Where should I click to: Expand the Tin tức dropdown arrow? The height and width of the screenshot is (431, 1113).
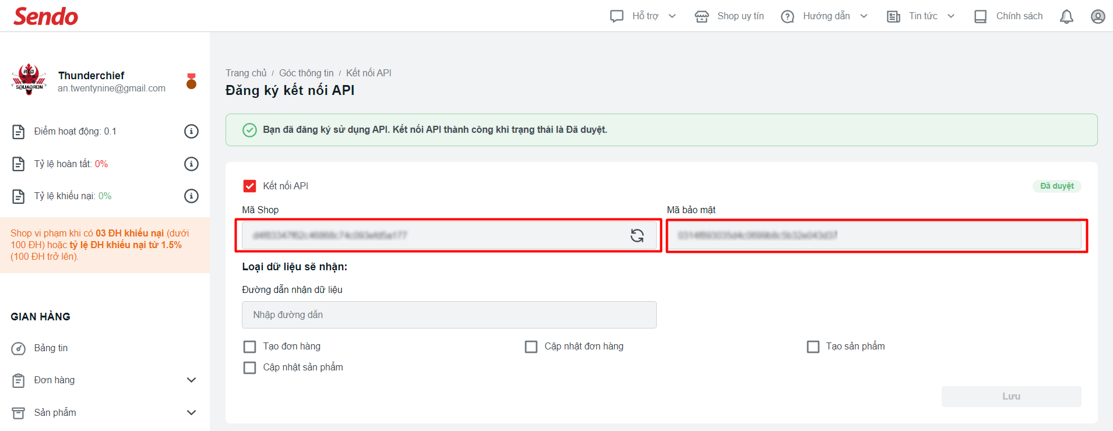951,16
